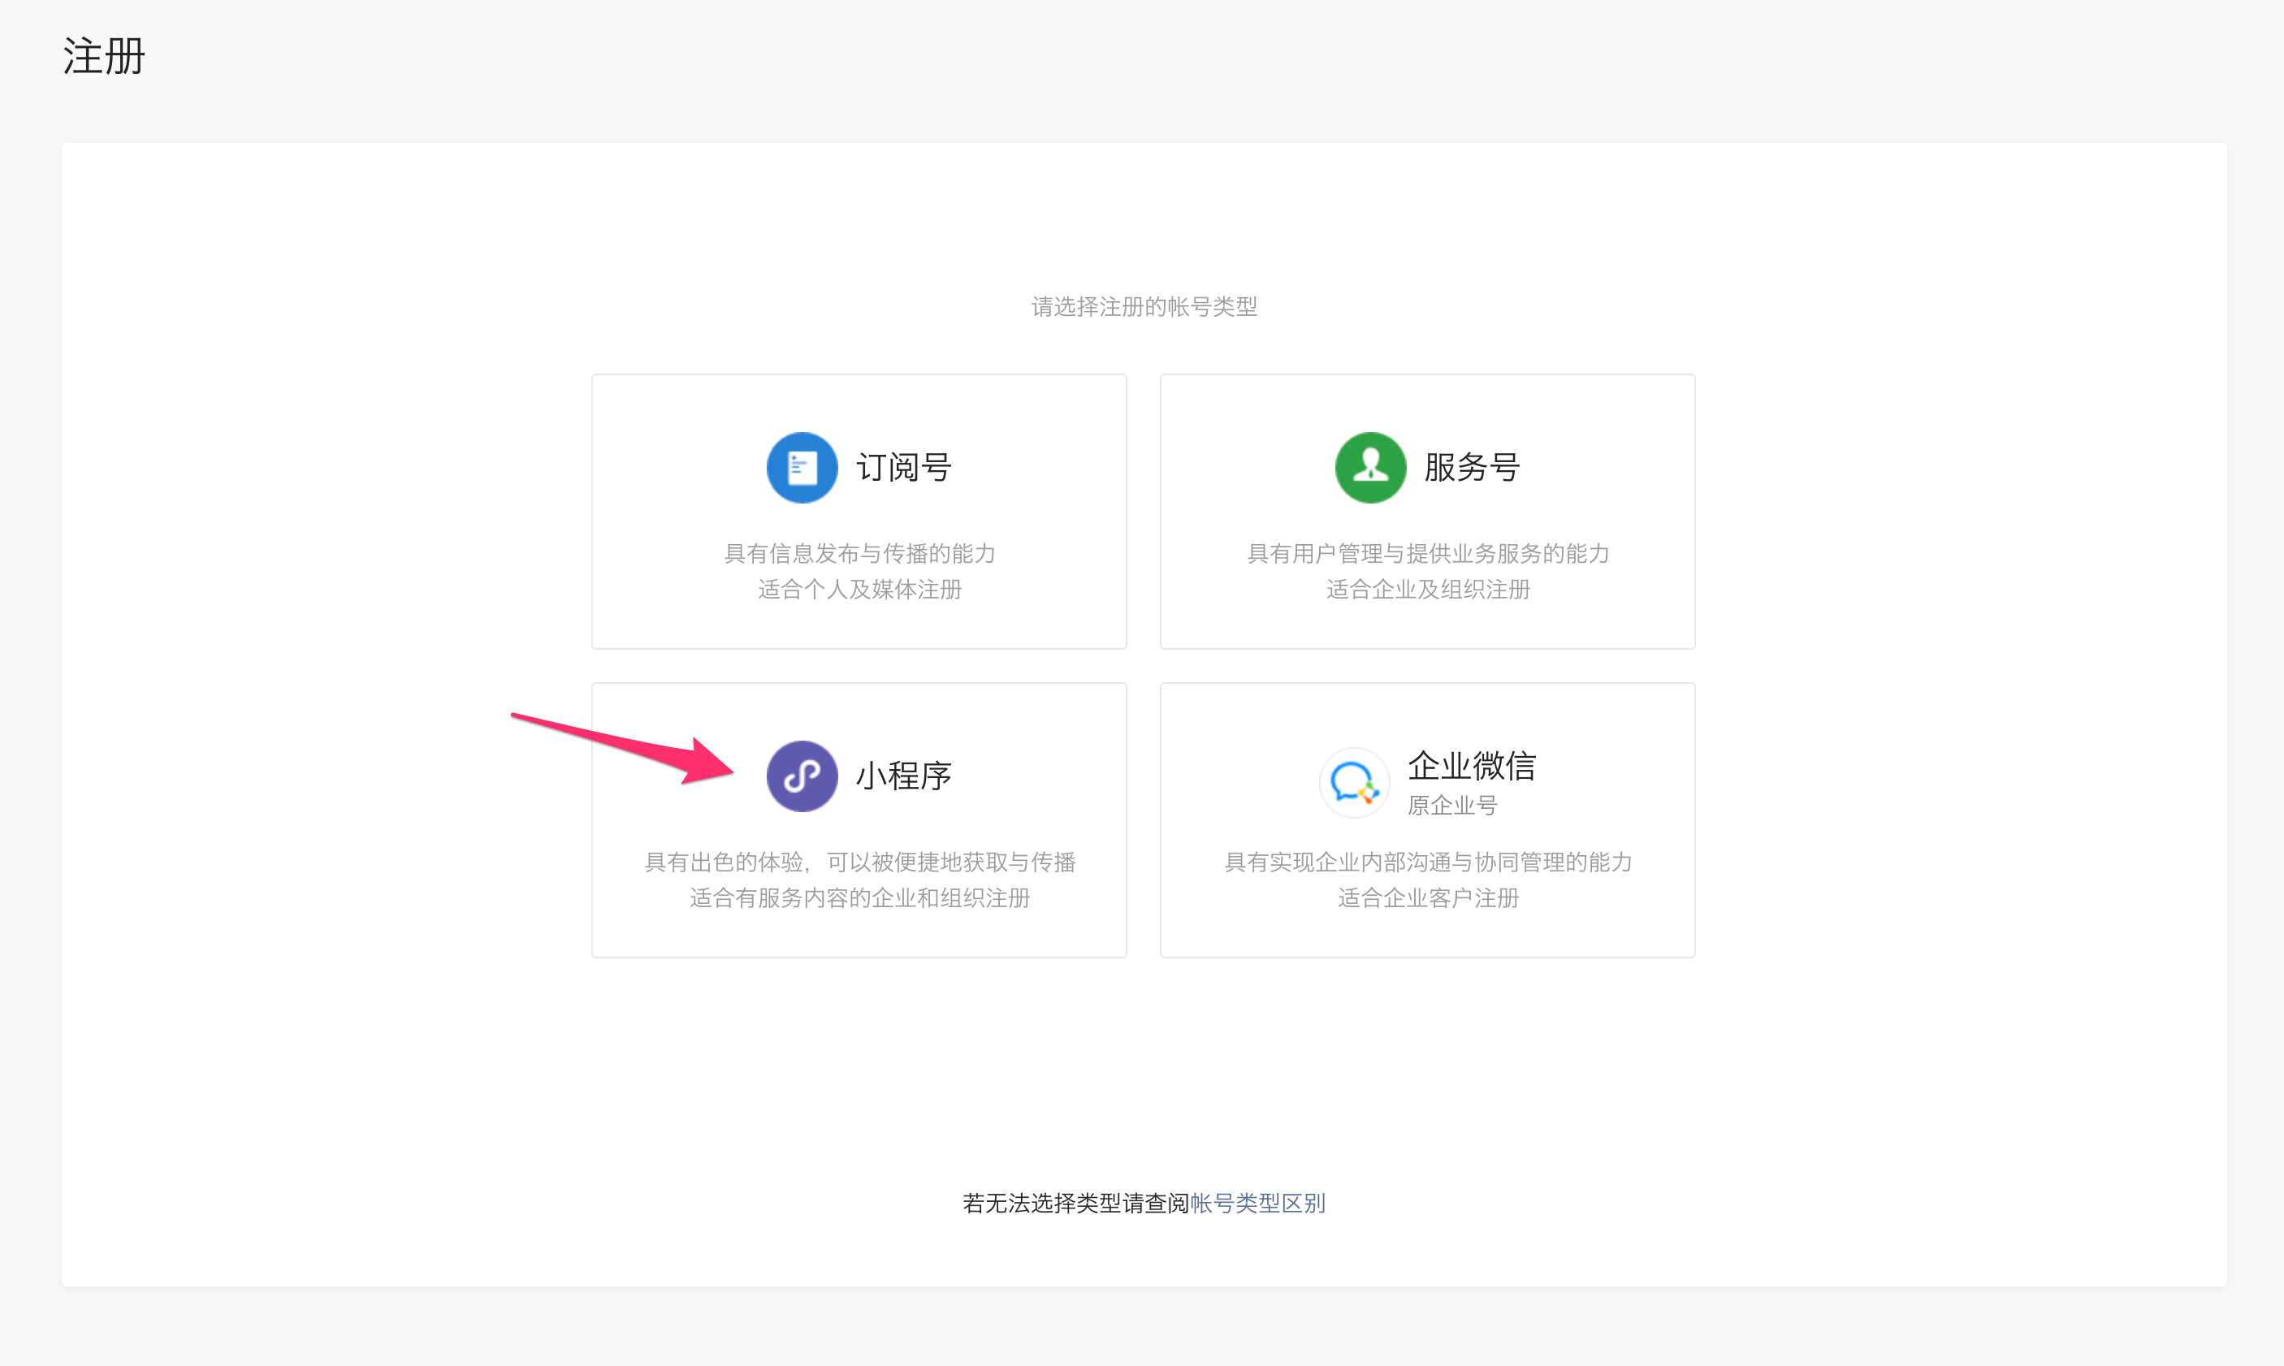Click 具有信息发布与传播的能力 description
Viewport: 2284px width, 1366px height.
pos(859,553)
